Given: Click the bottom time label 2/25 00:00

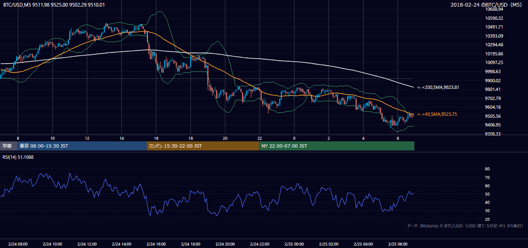Looking at the screenshot, I should [294, 244].
